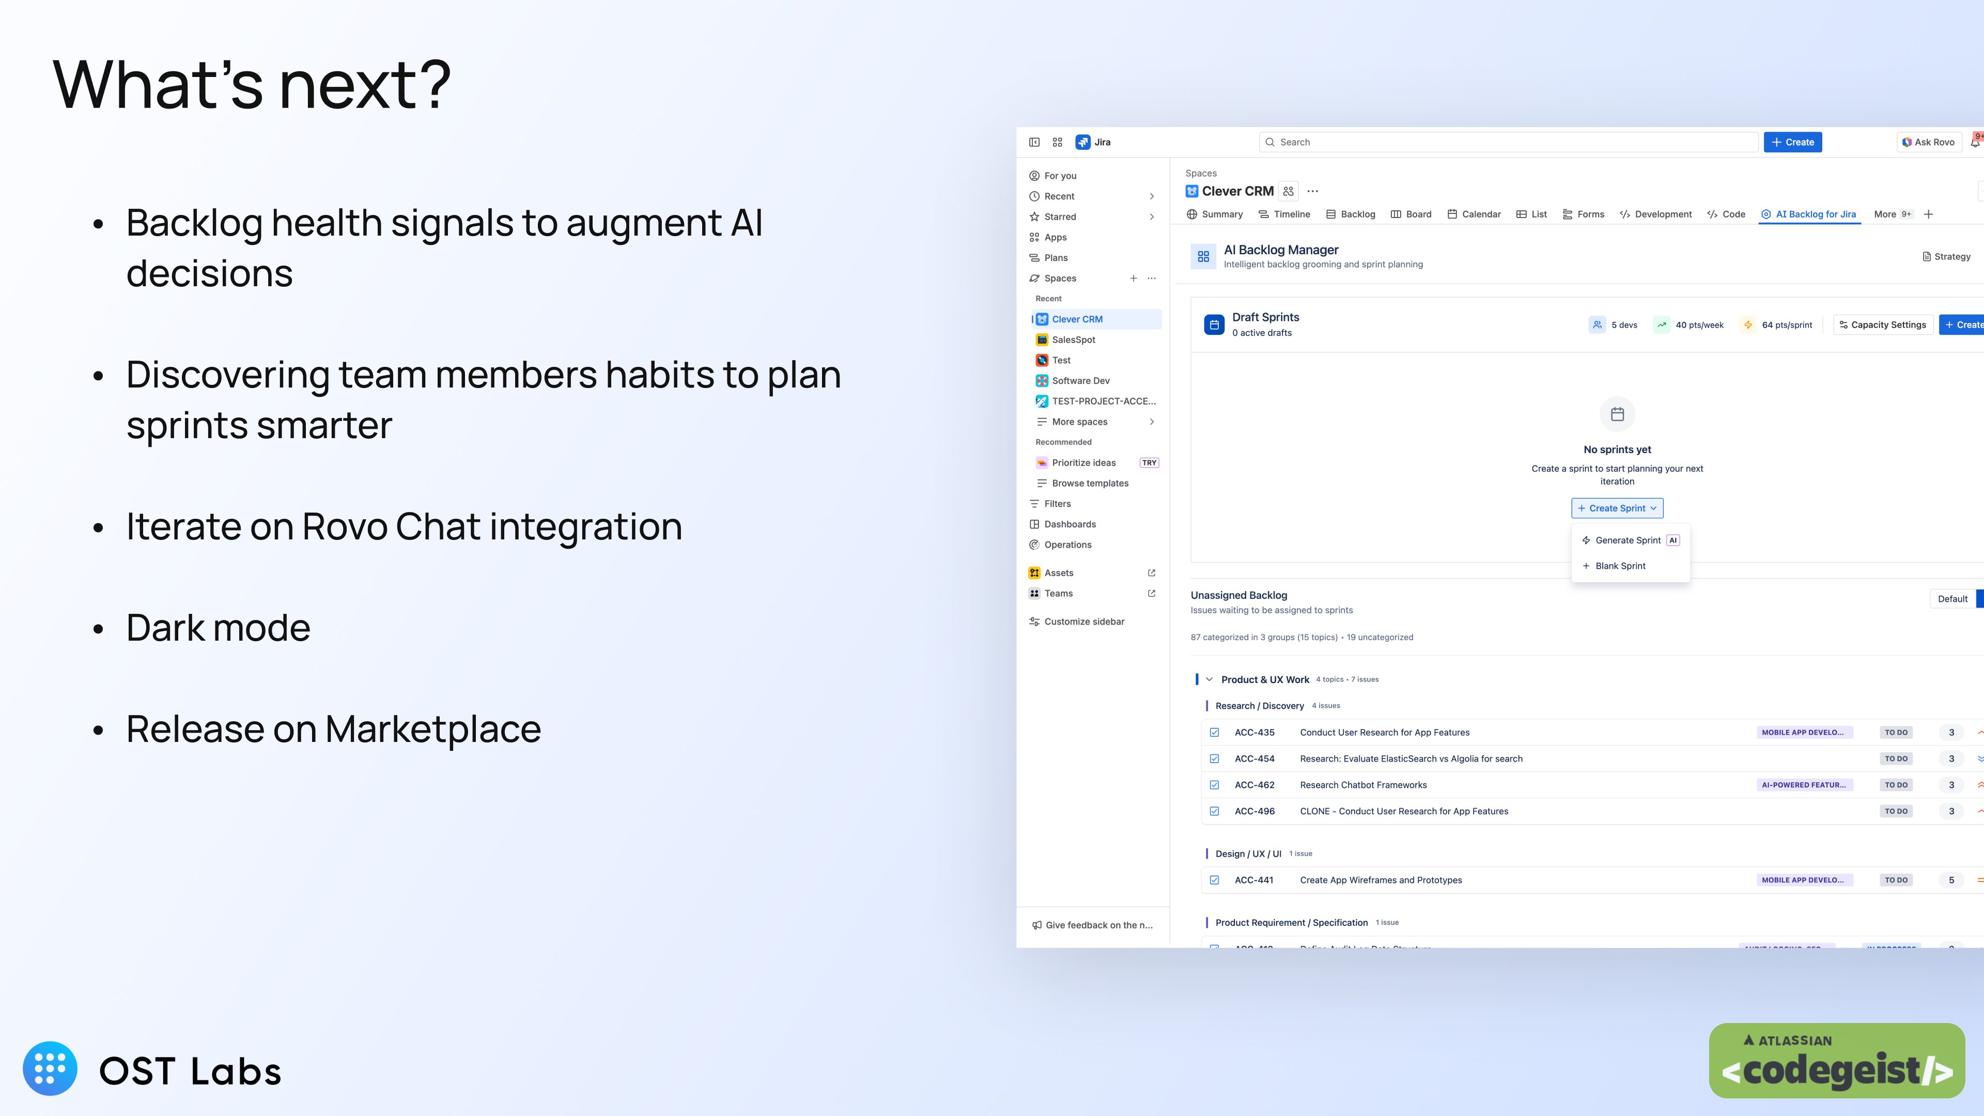
Task: Click plus icon to add a tab
Action: pyautogui.click(x=1929, y=214)
